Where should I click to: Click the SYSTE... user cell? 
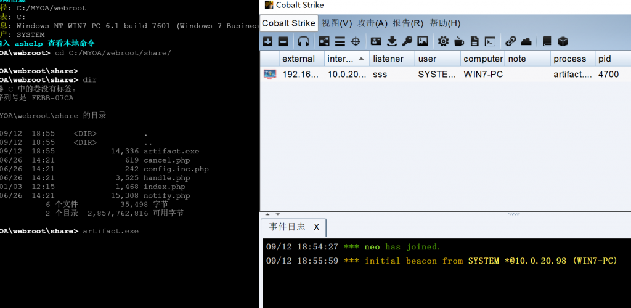(438, 74)
